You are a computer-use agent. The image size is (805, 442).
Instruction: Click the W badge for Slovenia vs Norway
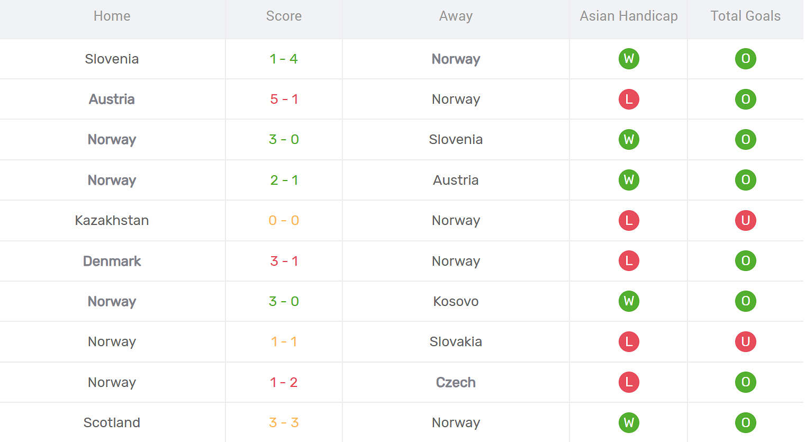point(629,59)
